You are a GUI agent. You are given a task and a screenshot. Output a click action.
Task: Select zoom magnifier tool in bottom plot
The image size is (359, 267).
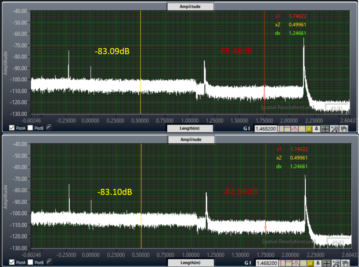[336, 263]
